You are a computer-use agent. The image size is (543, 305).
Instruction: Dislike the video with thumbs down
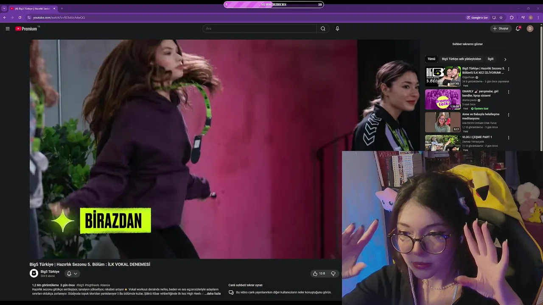point(333,274)
